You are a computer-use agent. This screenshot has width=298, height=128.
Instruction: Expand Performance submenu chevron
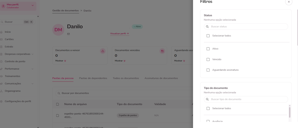coord(32,69)
